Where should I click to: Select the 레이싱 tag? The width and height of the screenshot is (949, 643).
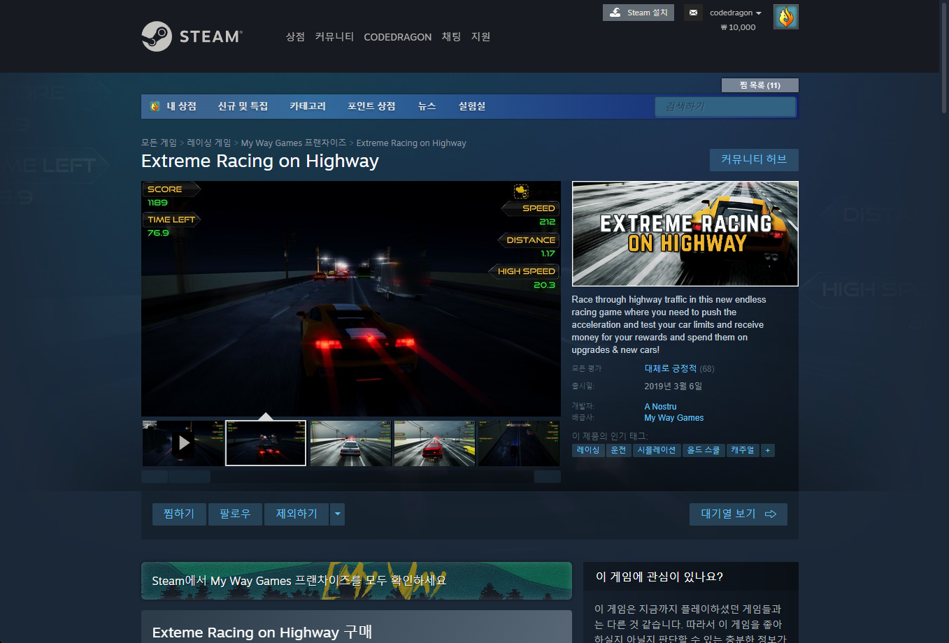[x=588, y=450]
